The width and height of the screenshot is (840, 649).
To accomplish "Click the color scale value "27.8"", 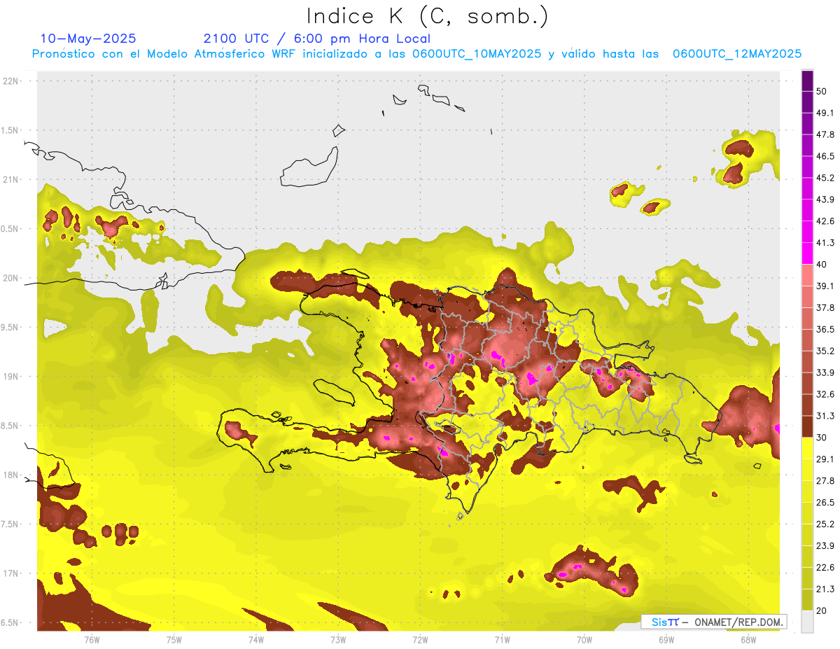I will (825, 482).
